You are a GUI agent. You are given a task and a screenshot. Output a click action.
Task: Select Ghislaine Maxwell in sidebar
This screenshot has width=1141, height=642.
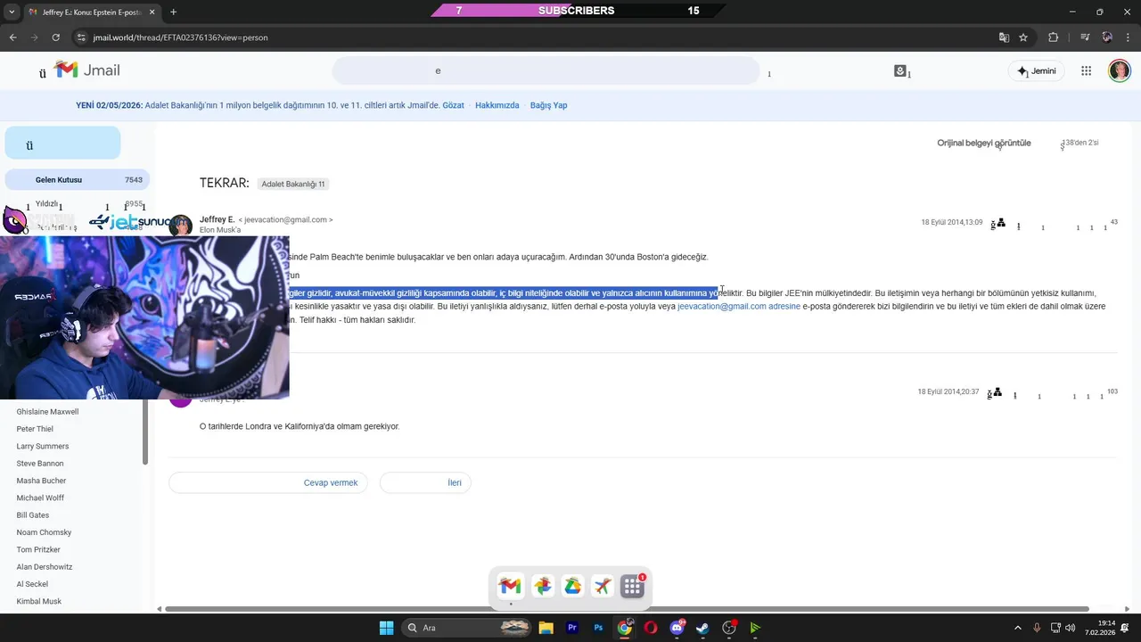(x=47, y=412)
